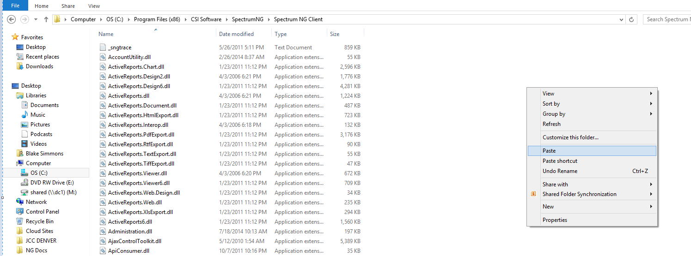Open Properties from context menu
The height and width of the screenshot is (256, 691).
tap(592, 220)
